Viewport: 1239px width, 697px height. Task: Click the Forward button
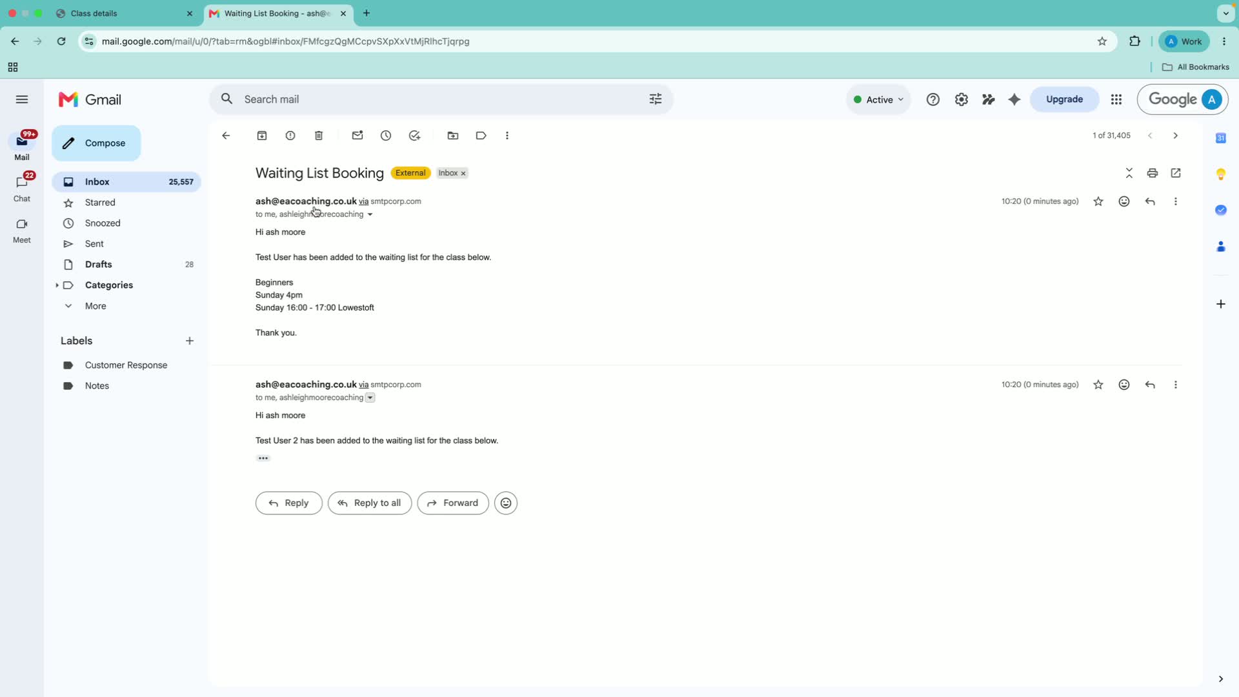pos(453,503)
